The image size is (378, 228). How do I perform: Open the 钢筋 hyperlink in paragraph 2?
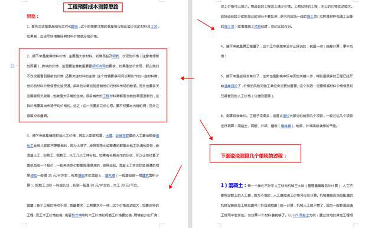pyautogui.click(x=116, y=56)
